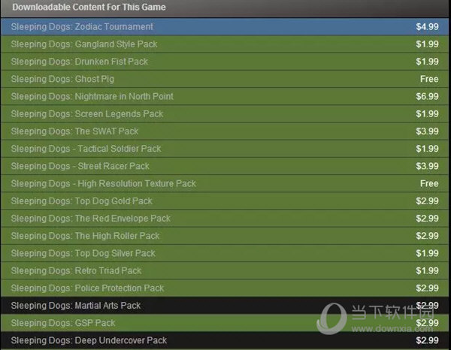Select Top Dog Gold Pack
Screen dimensions: 451x350
click(x=225, y=201)
